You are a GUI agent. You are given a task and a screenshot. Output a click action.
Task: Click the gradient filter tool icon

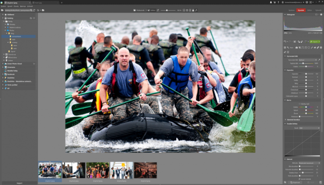click(306, 48)
